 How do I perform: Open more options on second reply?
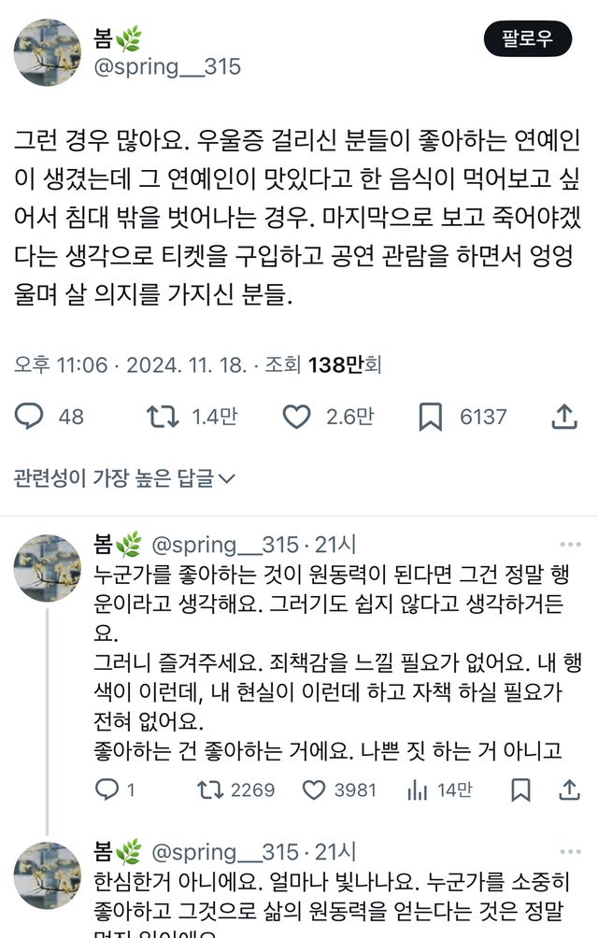571,851
